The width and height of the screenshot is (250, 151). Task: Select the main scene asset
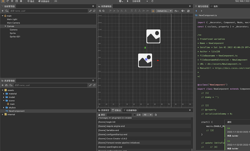tap(11, 104)
